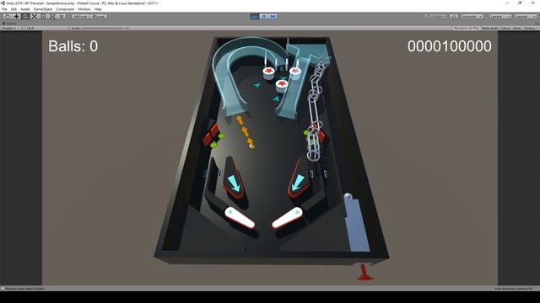540x303 pixels.
Task: Toggle VSync option in Game view
Action: pos(505,28)
